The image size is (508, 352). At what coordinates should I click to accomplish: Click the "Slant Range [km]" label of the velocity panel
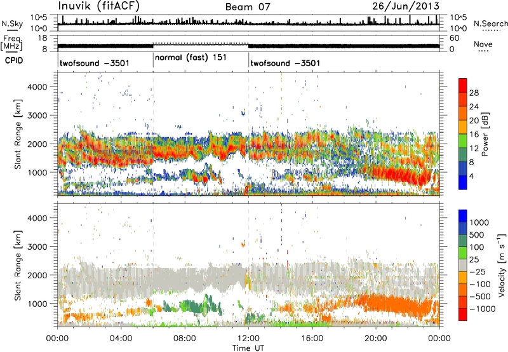(x=18, y=265)
